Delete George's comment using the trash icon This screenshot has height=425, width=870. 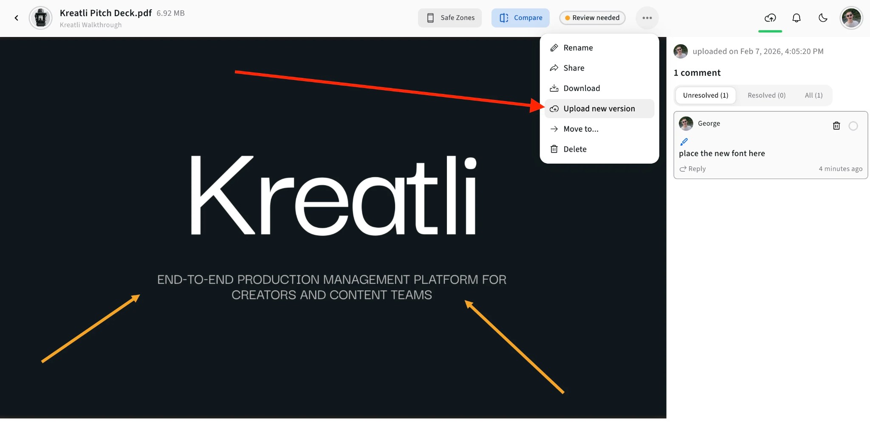836,125
